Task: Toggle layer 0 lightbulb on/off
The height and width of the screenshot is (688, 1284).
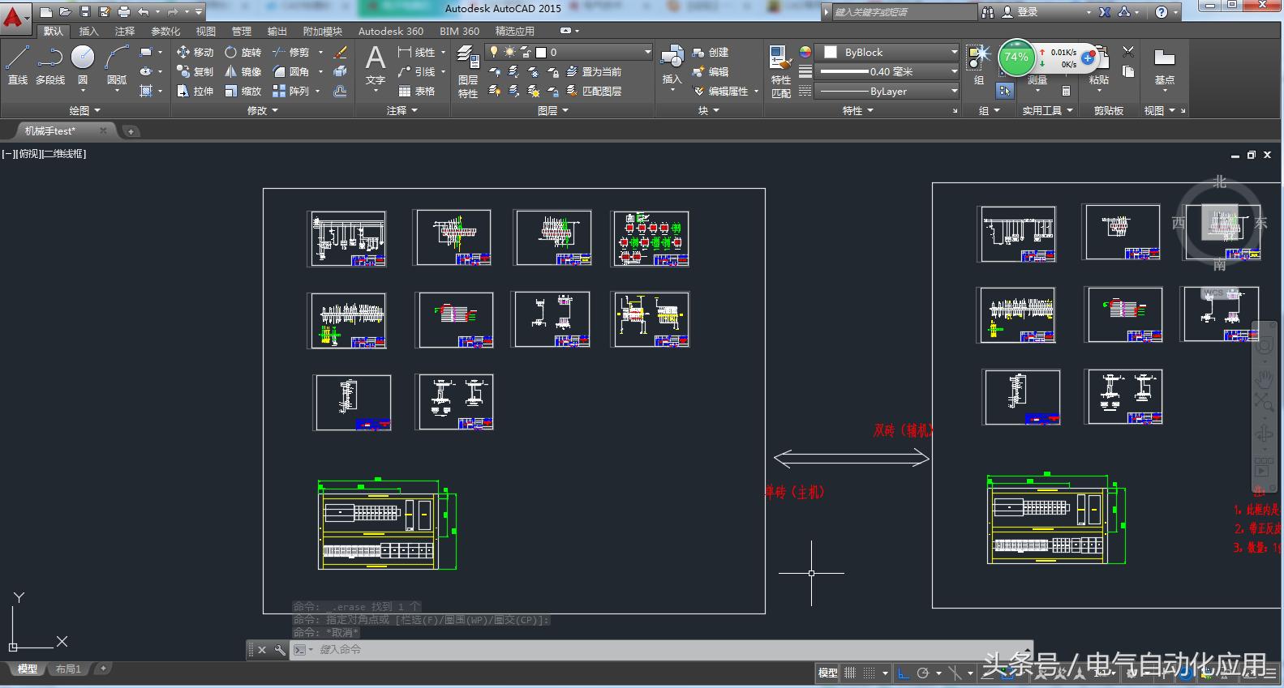Action: click(493, 52)
